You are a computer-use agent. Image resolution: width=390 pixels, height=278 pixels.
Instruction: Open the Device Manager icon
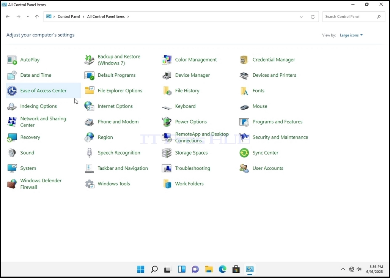coord(167,75)
